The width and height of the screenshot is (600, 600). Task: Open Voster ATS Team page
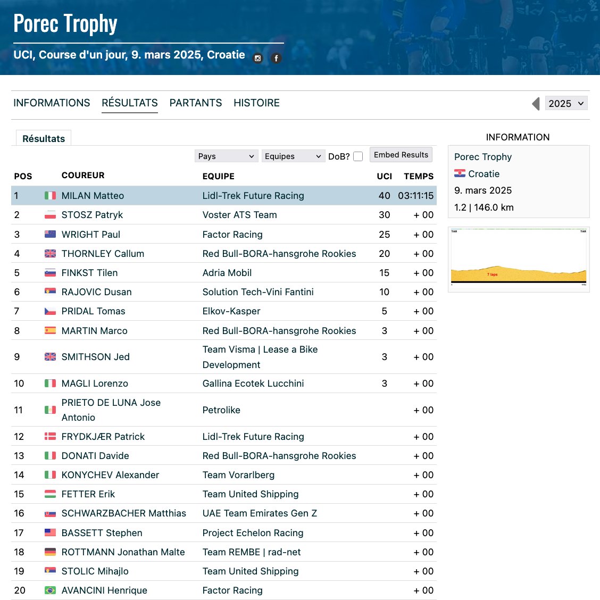click(239, 215)
